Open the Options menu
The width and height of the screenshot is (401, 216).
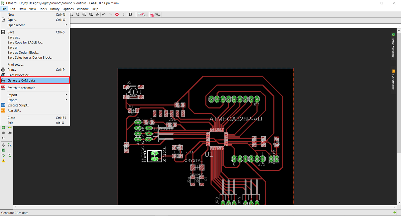68,9
